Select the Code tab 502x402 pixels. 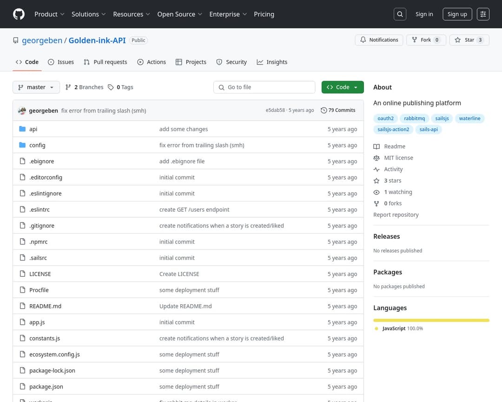click(x=27, y=62)
